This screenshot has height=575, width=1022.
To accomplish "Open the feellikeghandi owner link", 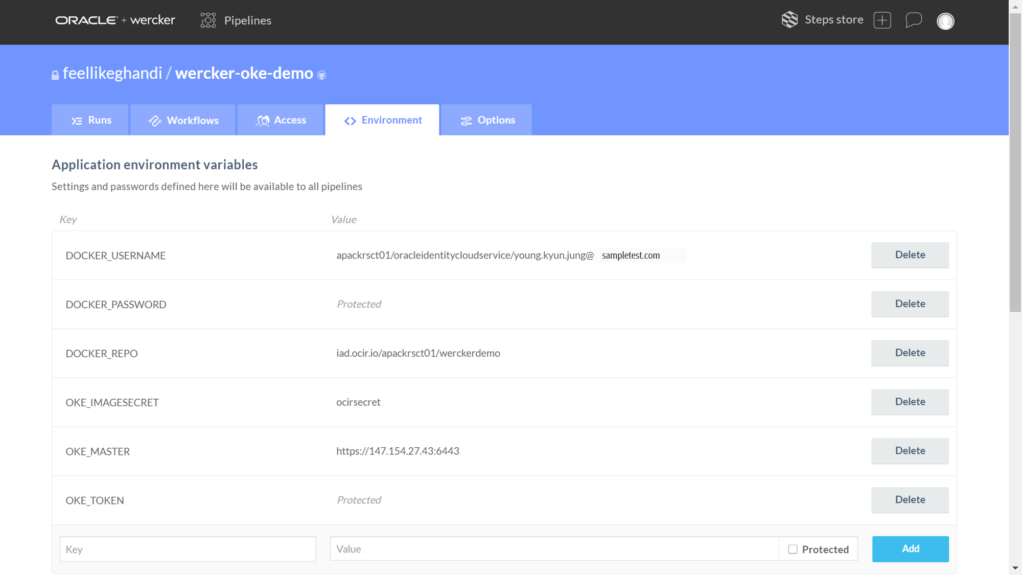I will point(112,73).
